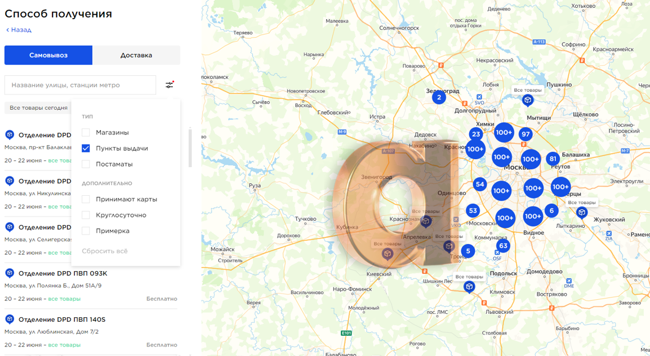This screenshot has width=650, height=356.
Task: Click the все товары link in ПВП 093К row
Action: pyautogui.click(x=64, y=299)
